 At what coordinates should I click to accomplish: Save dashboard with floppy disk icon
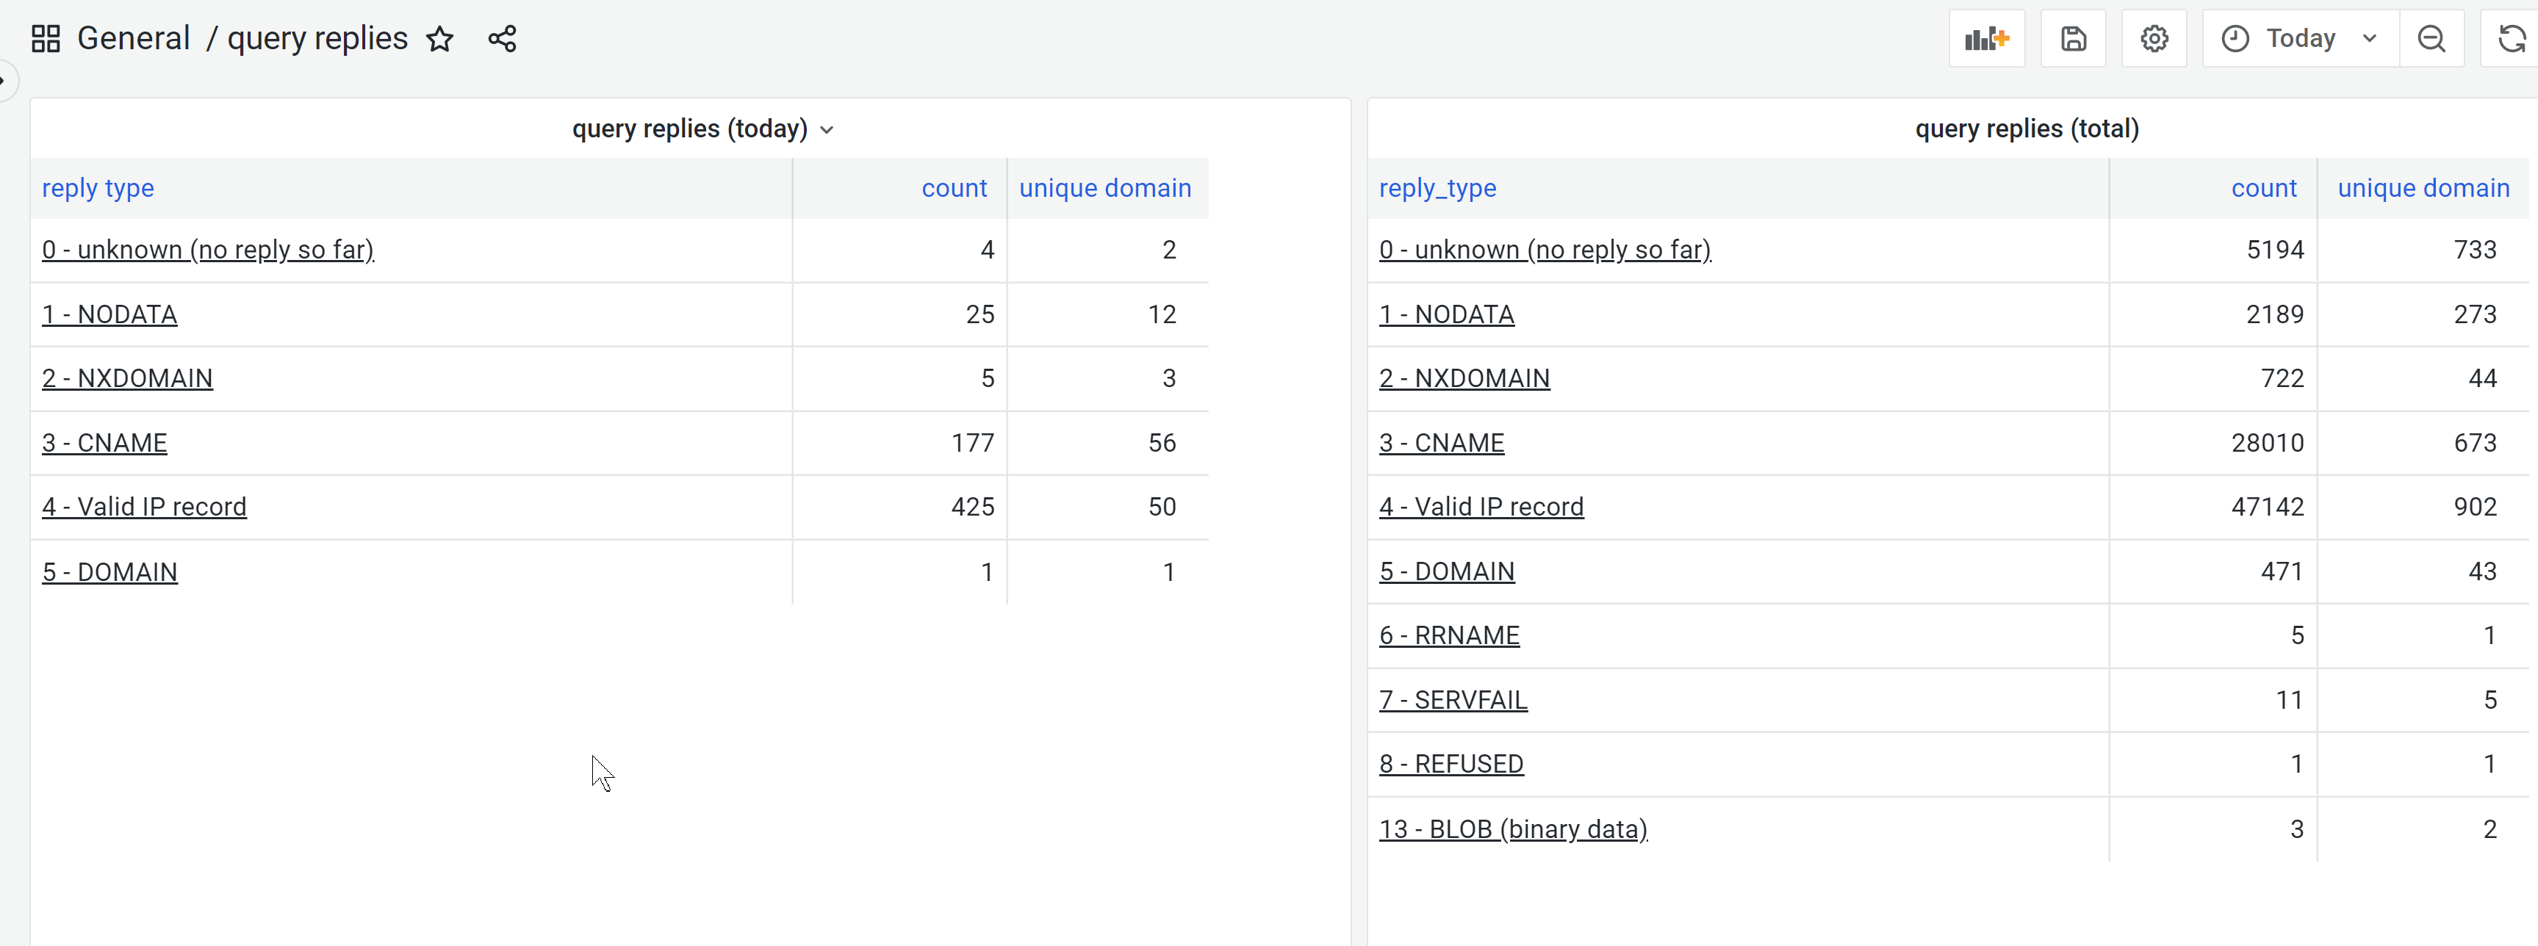tap(2073, 40)
